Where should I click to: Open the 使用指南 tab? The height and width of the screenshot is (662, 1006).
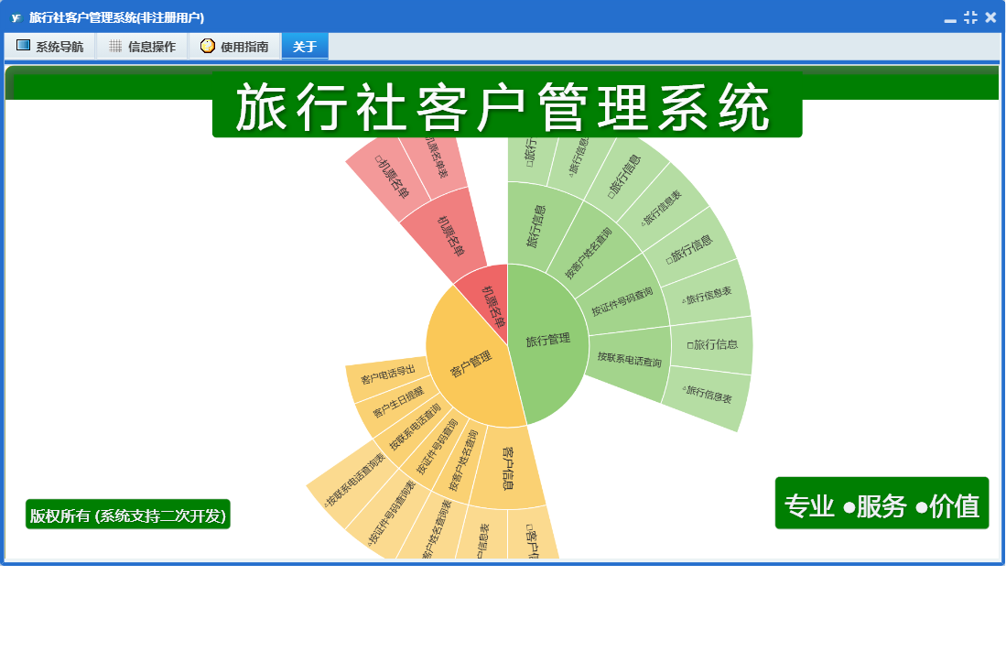point(235,46)
